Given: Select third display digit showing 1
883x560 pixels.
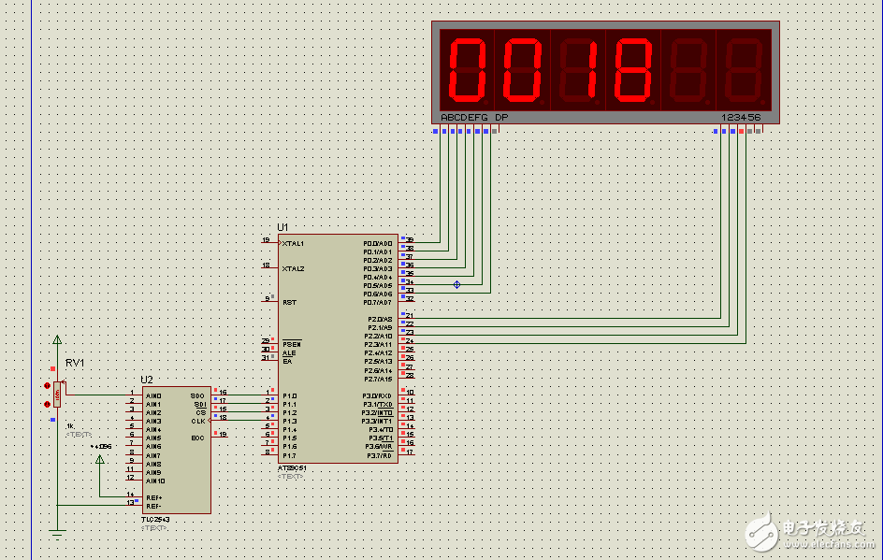Looking at the screenshot, I should coord(577,70).
